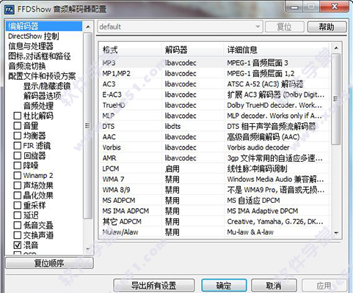
Task: Click the FFDShow app icon in title bar
Action: coord(10,10)
